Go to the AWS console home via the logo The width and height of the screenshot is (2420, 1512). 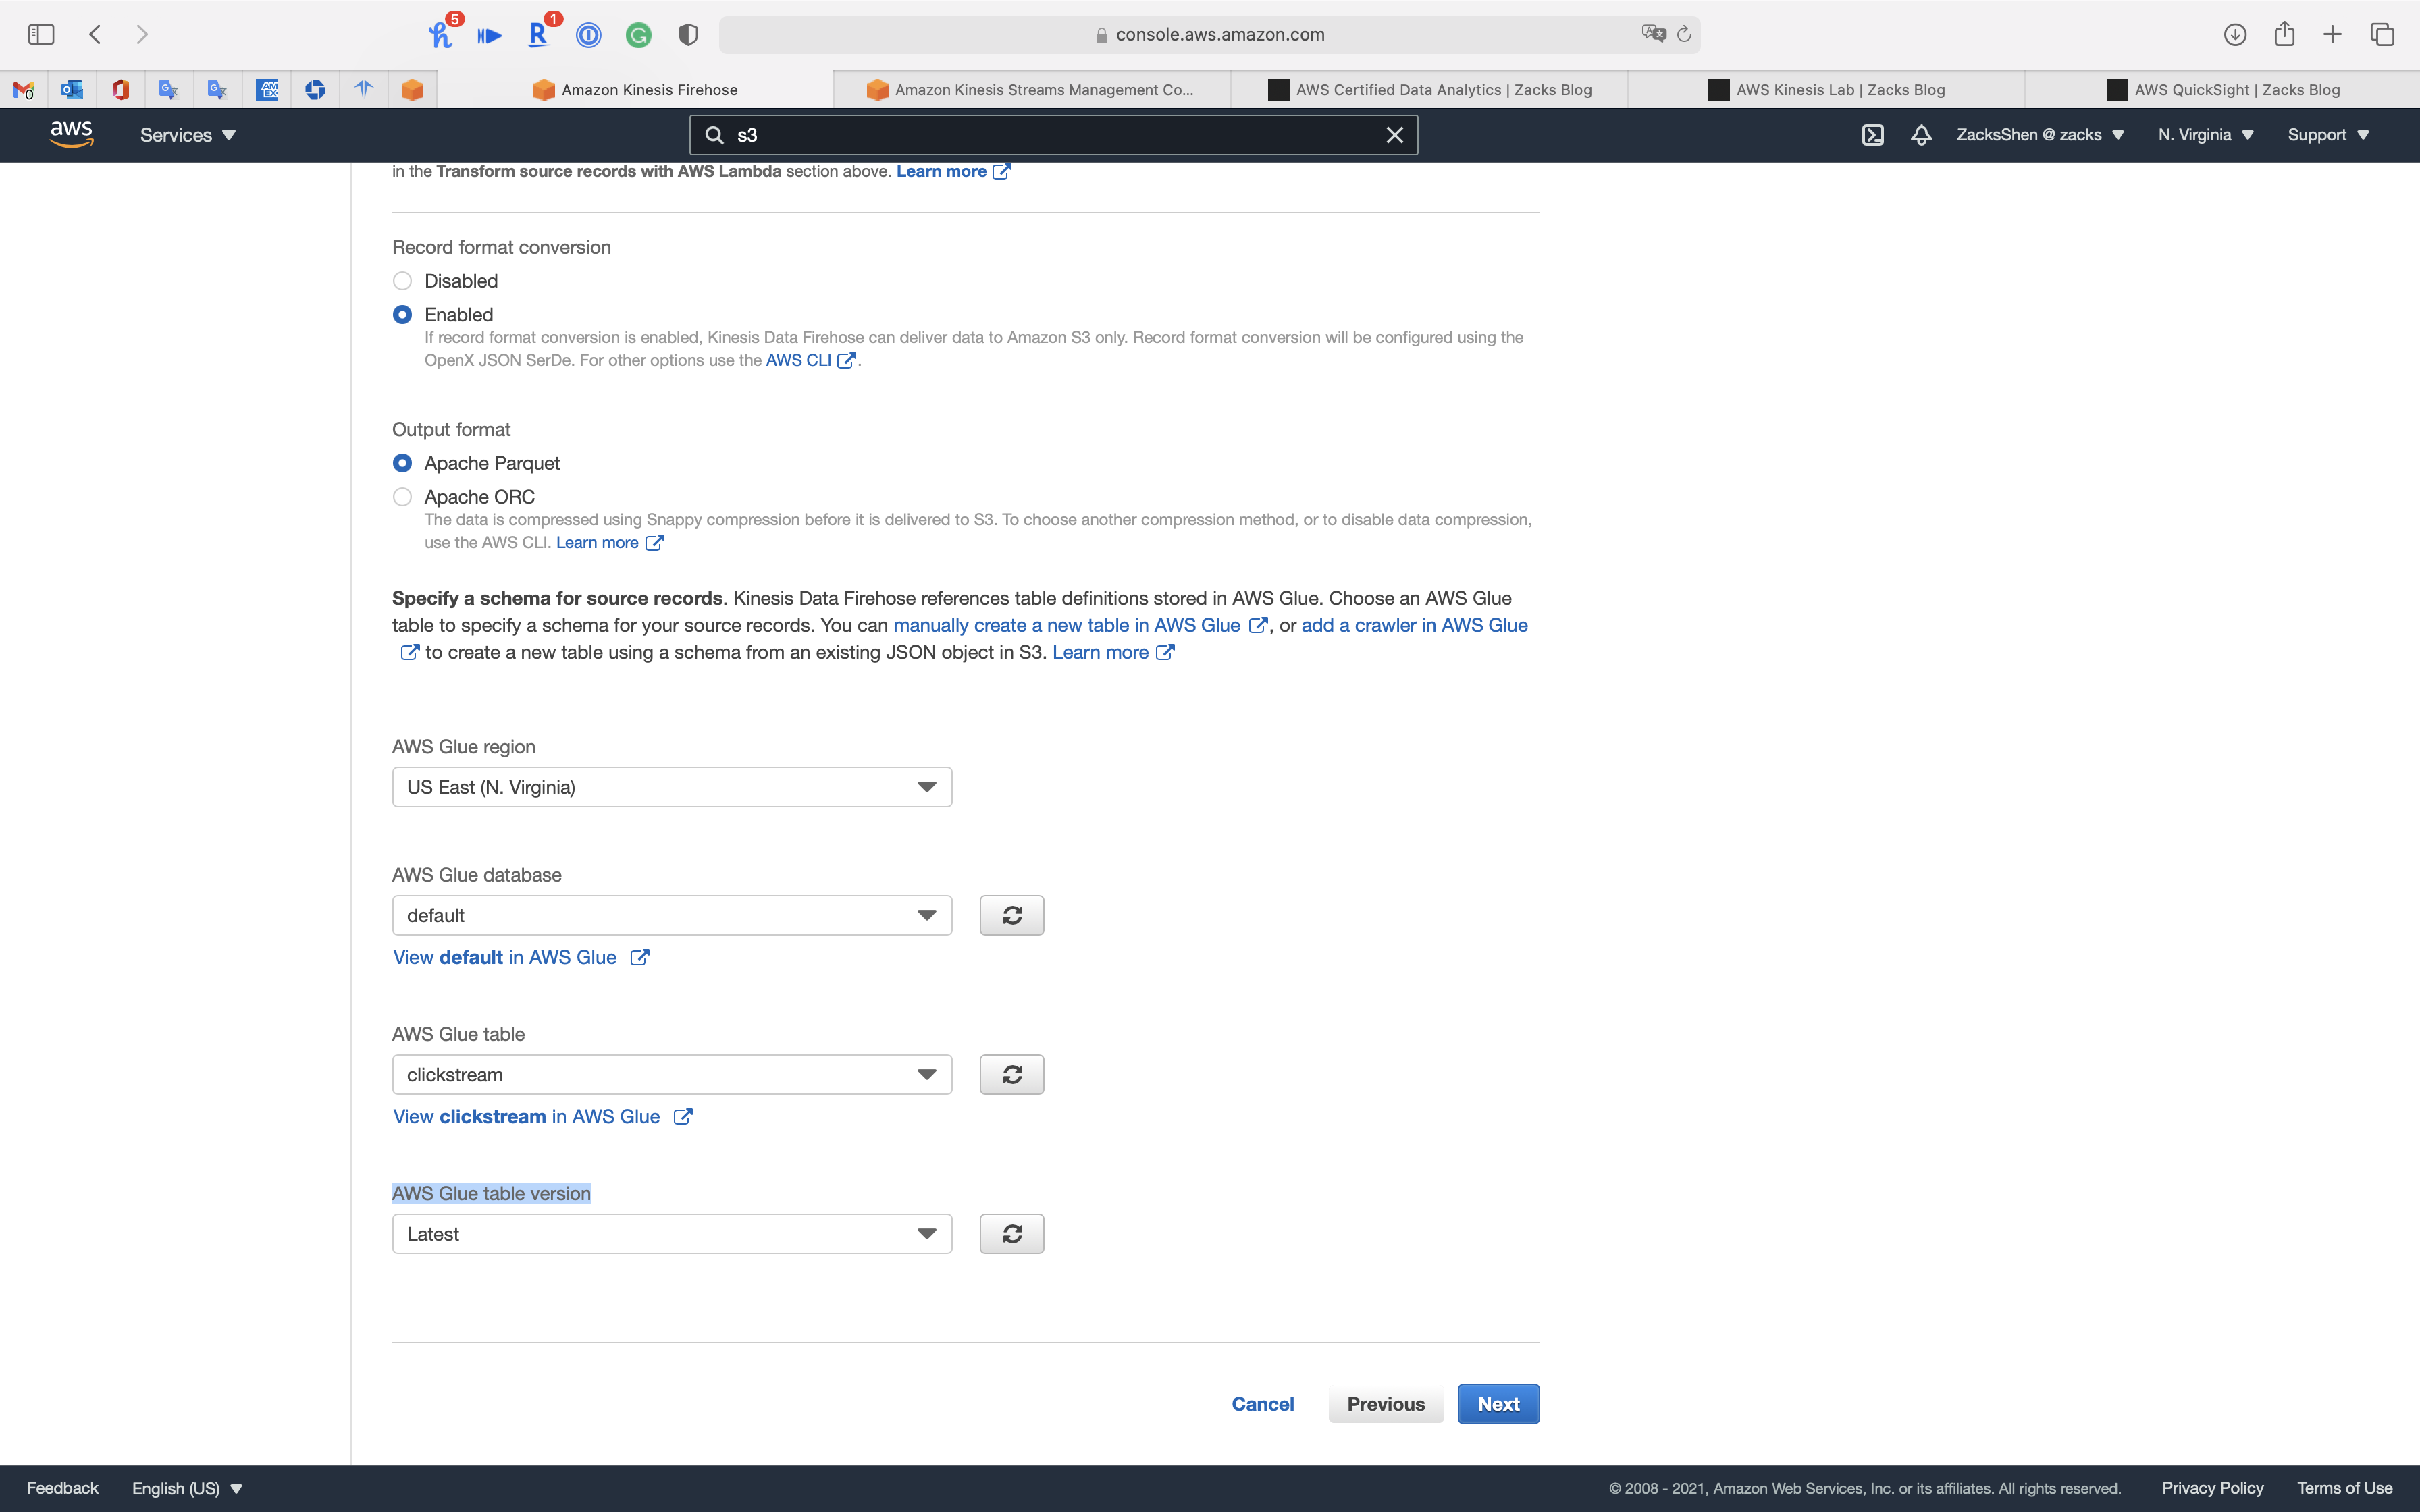[71, 134]
